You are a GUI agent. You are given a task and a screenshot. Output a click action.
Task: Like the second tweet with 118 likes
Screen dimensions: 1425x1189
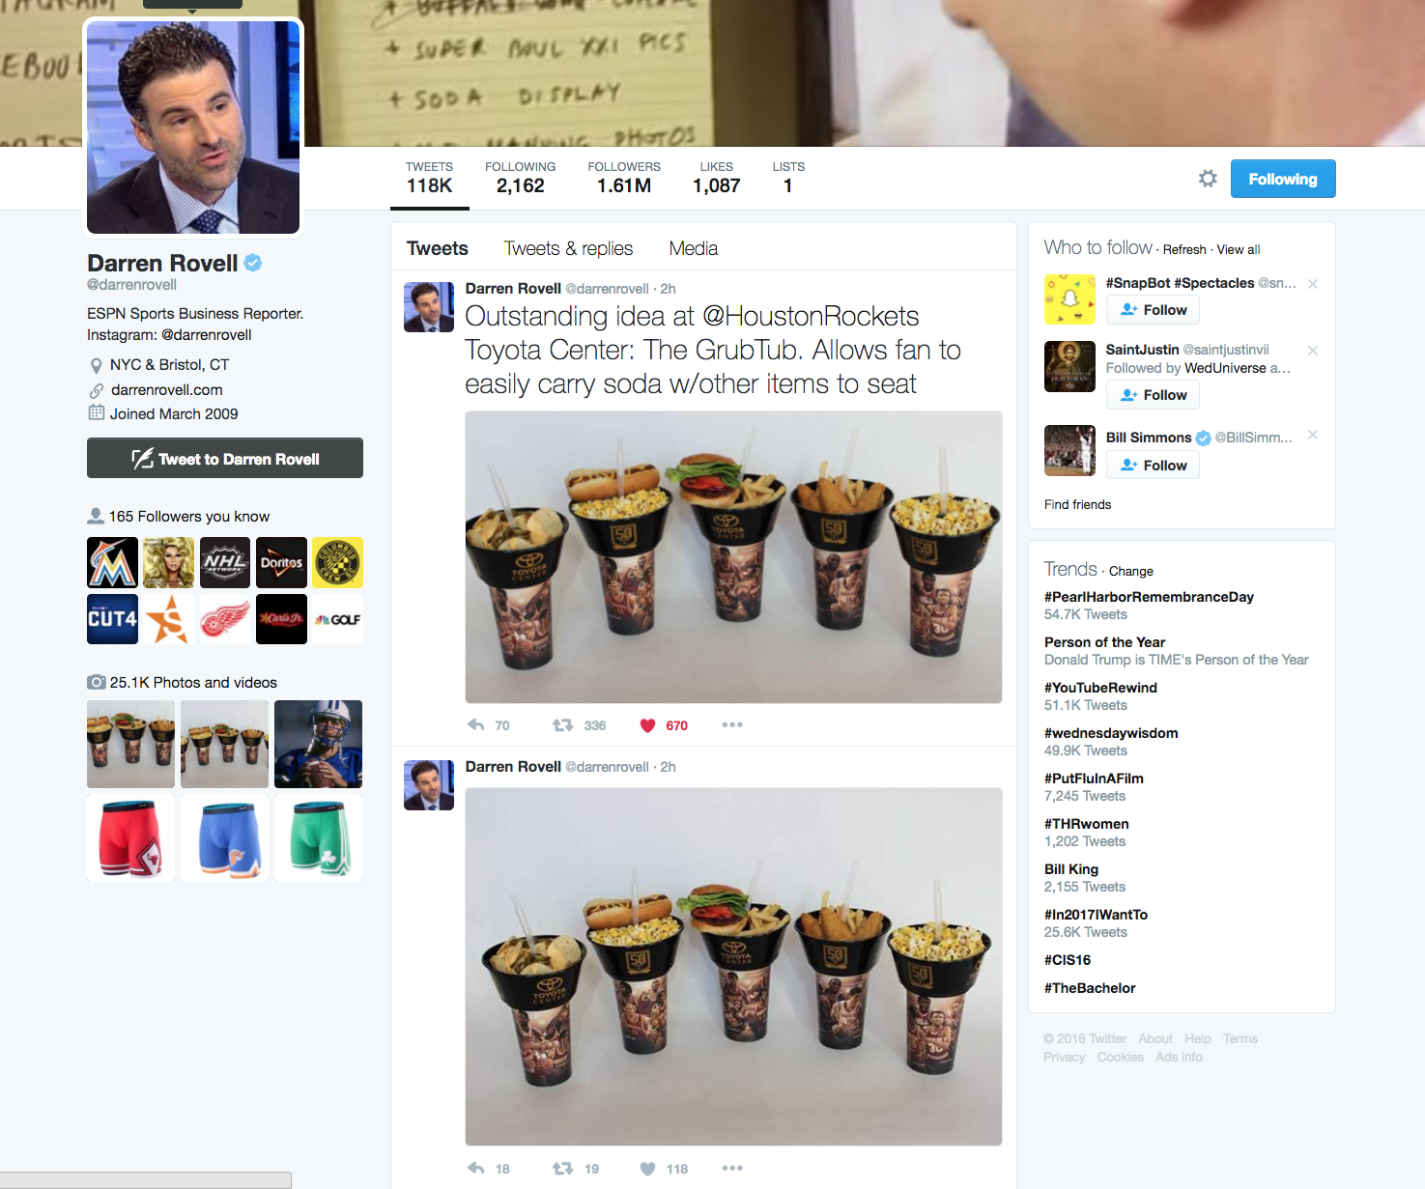coord(648,1169)
